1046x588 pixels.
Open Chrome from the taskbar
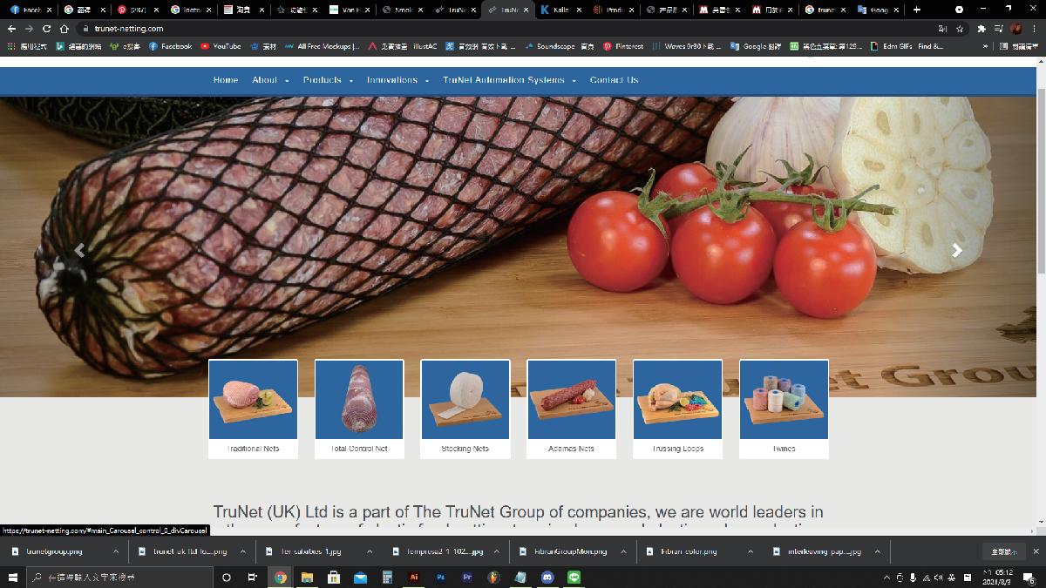(x=281, y=578)
